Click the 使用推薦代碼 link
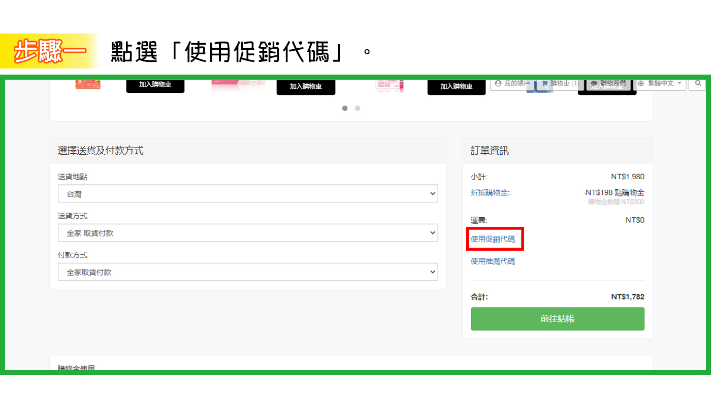This screenshot has width=711, height=406. click(x=493, y=261)
